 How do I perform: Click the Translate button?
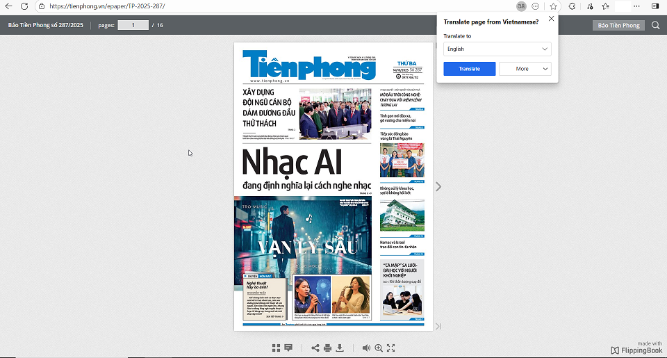tap(469, 69)
